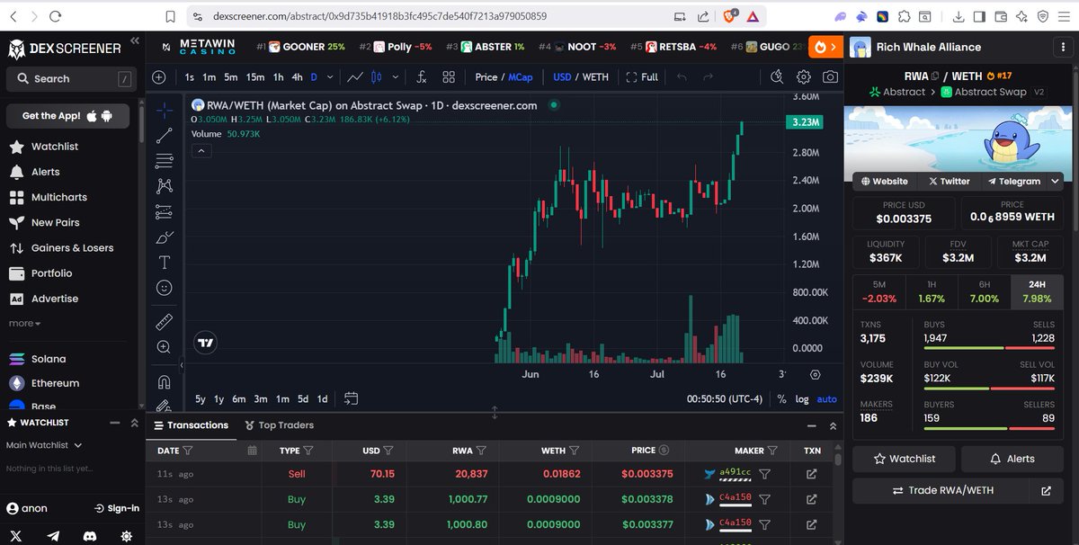Open the token Website link
This screenshot has width=1079, height=545.
pos(885,181)
